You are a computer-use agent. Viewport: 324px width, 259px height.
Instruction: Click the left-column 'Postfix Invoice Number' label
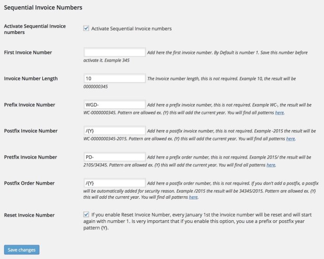point(31,131)
